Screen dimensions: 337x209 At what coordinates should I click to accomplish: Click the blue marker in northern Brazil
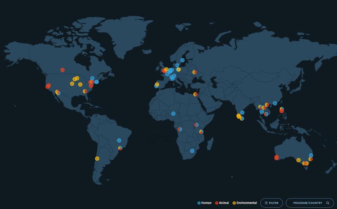(119, 140)
